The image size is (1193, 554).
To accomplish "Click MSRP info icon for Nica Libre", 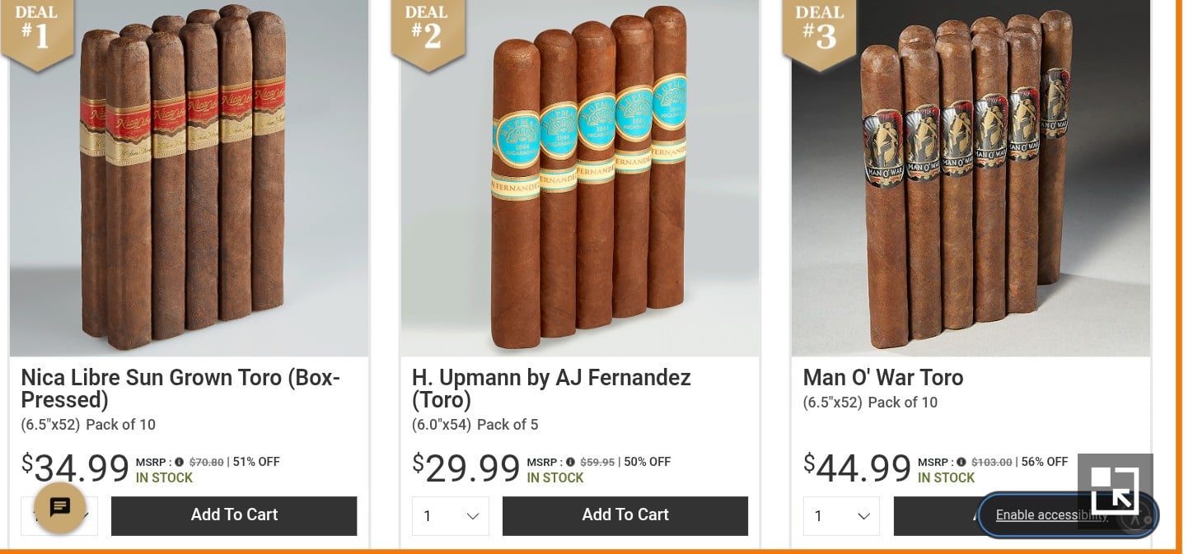I will [179, 463].
